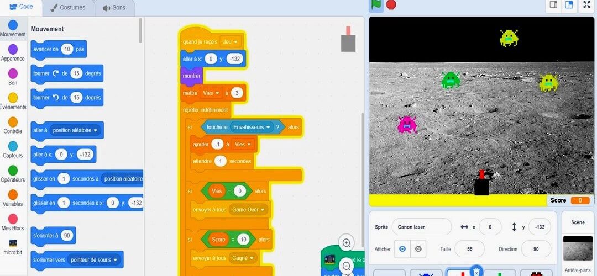Click the micro:bit icon on green block
597x276 pixels.
329,259
